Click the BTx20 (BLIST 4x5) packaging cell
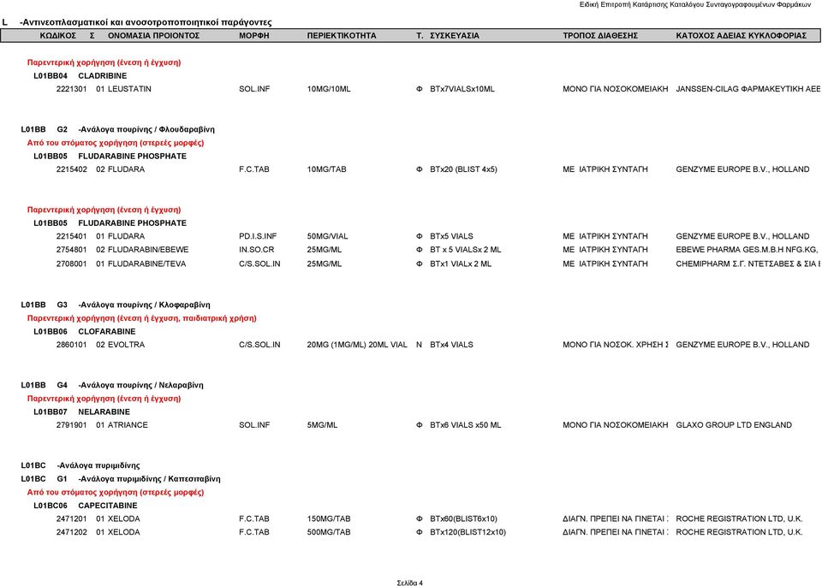This screenshot has width=822, height=586. (x=463, y=169)
